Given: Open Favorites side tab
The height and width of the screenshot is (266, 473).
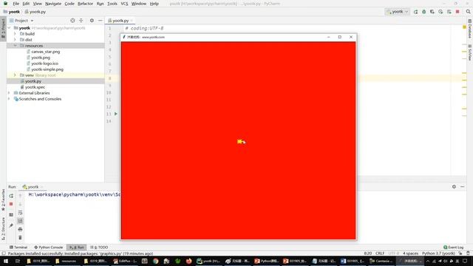Looking at the screenshot, I should [x=3, y=200].
